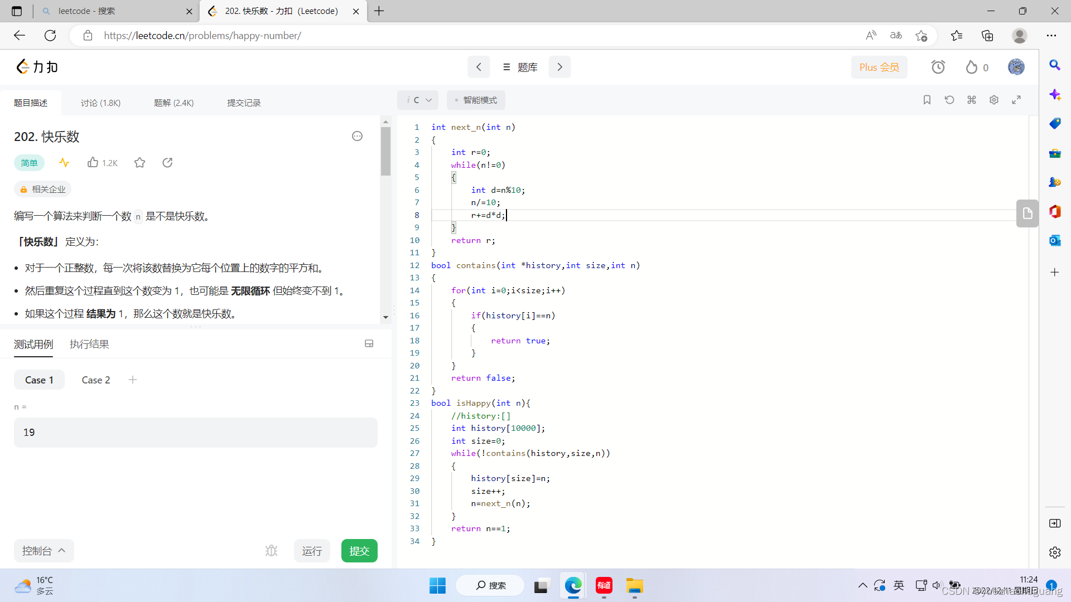Open the timer alarm clock icon
1071x602 pixels.
[938, 67]
